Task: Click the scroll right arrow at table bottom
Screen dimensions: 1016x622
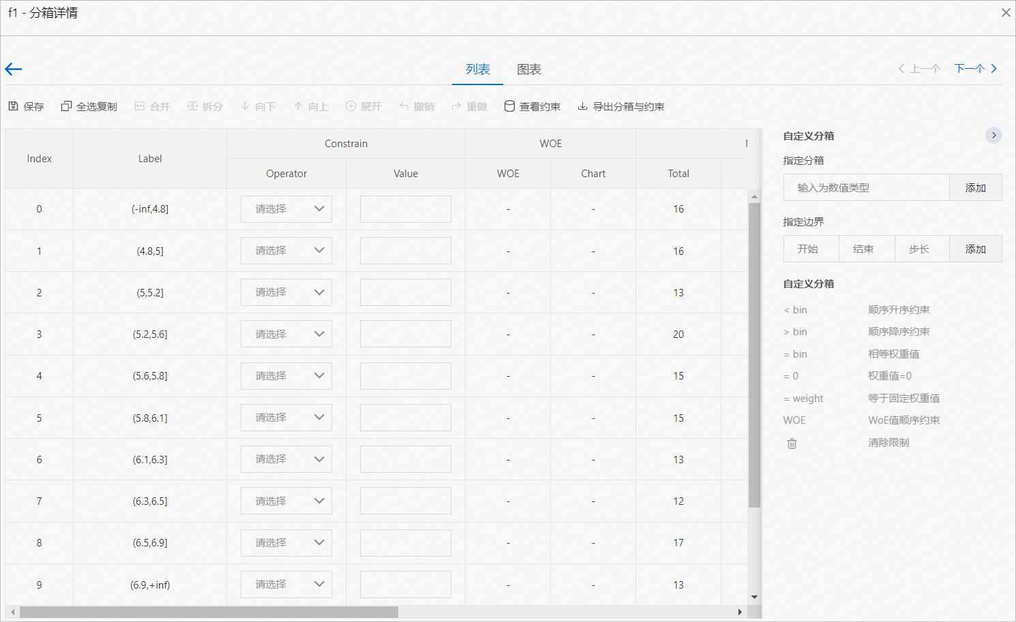Action: point(740,612)
